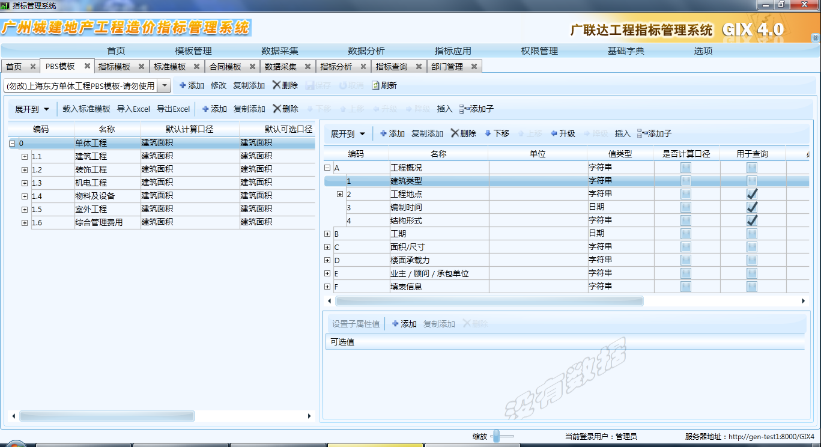This screenshot has height=447, width=821.
Task: Click 删除 in the right attribute grid toolbar
Action: [464, 133]
